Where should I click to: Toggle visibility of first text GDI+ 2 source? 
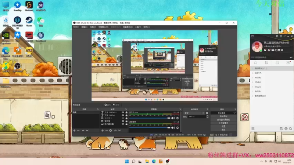point(123,113)
